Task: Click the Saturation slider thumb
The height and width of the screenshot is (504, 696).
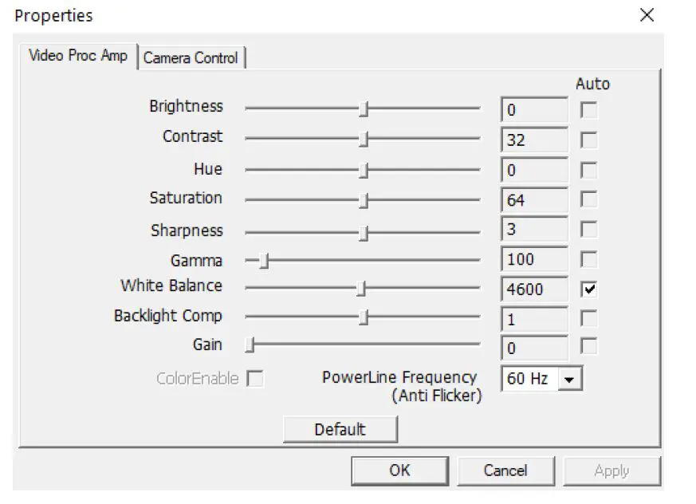Action: (364, 200)
